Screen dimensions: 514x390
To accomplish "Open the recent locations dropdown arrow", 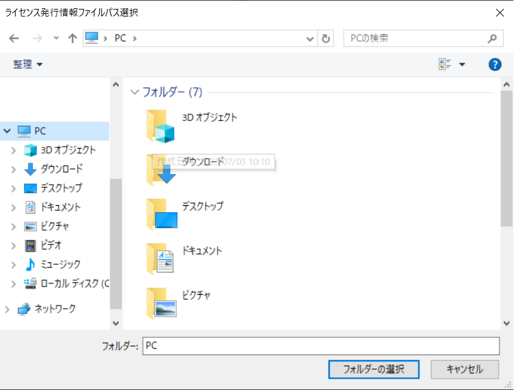I will tap(56, 38).
